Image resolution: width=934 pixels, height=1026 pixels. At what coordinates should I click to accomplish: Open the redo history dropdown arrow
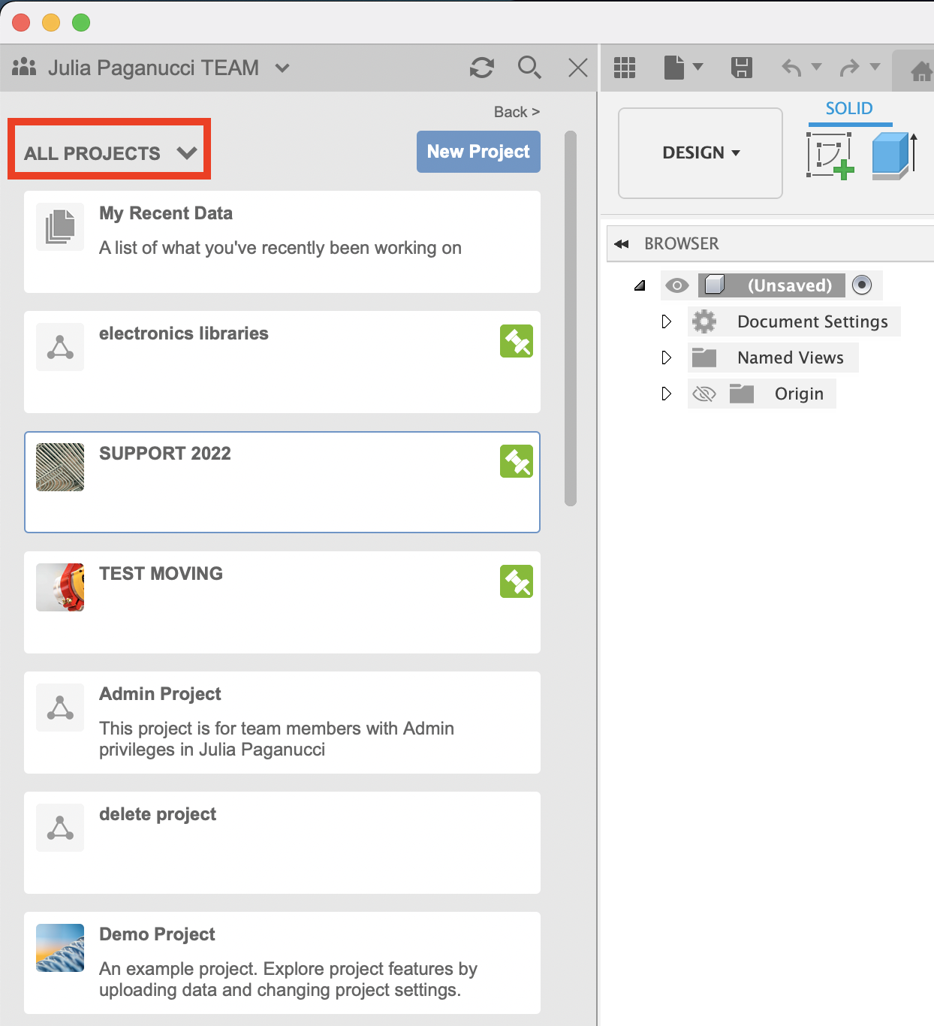pyautogui.click(x=875, y=67)
